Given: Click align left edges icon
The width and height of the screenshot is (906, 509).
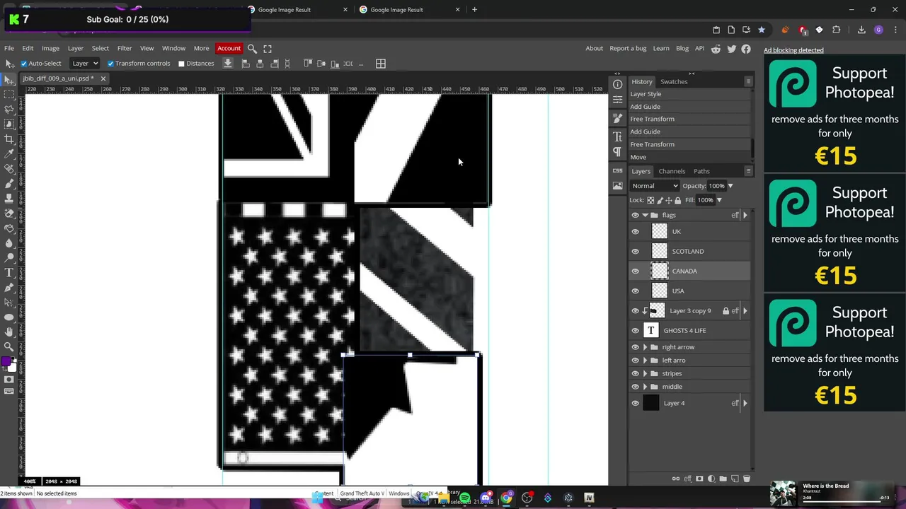Looking at the screenshot, I should coord(246,64).
